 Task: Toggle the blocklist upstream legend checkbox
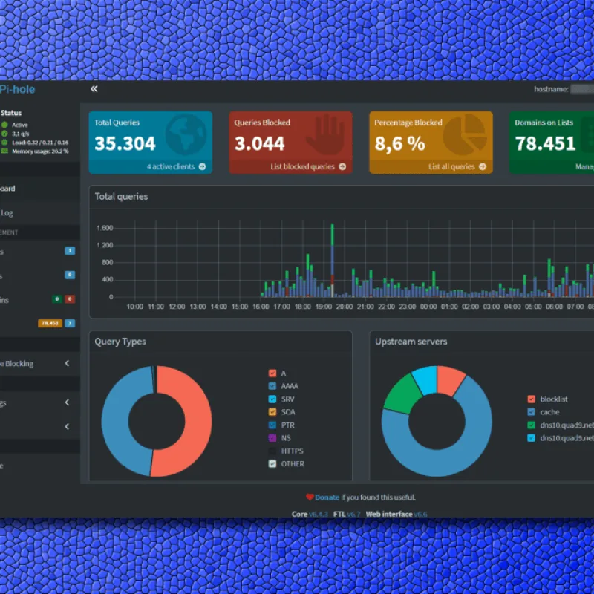click(x=532, y=399)
